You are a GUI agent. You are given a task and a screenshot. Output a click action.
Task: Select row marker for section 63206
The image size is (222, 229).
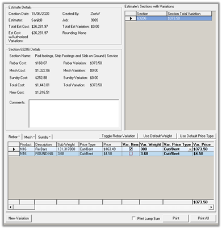pos(131,18)
